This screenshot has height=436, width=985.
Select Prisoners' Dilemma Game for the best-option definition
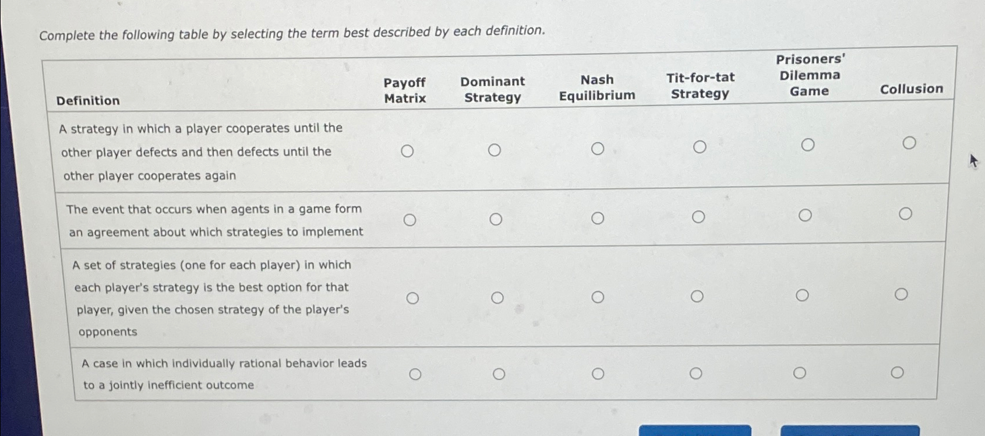pyautogui.click(x=803, y=294)
